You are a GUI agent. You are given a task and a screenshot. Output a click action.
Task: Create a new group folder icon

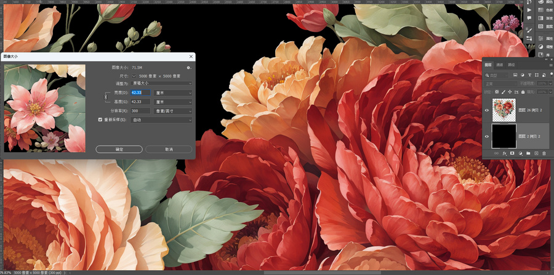528,153
